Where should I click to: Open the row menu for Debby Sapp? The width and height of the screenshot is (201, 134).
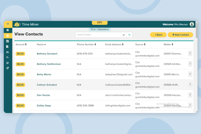190,105
